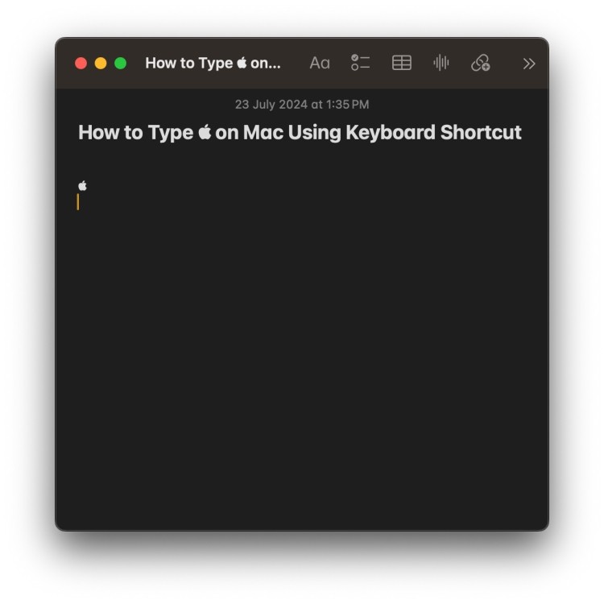Click the window title "How to Type  on..."

213,63
